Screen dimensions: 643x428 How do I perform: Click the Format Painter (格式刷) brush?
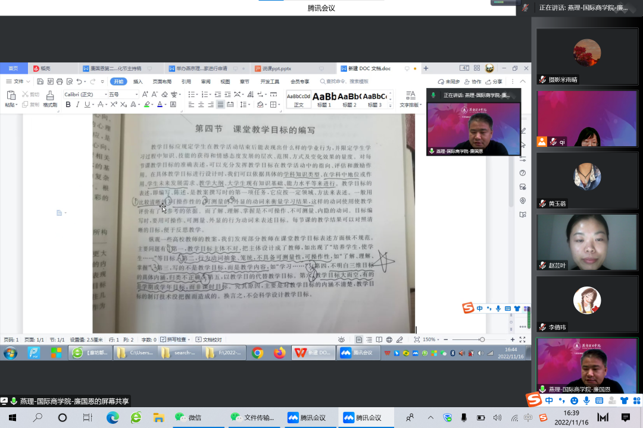(50, 98)
